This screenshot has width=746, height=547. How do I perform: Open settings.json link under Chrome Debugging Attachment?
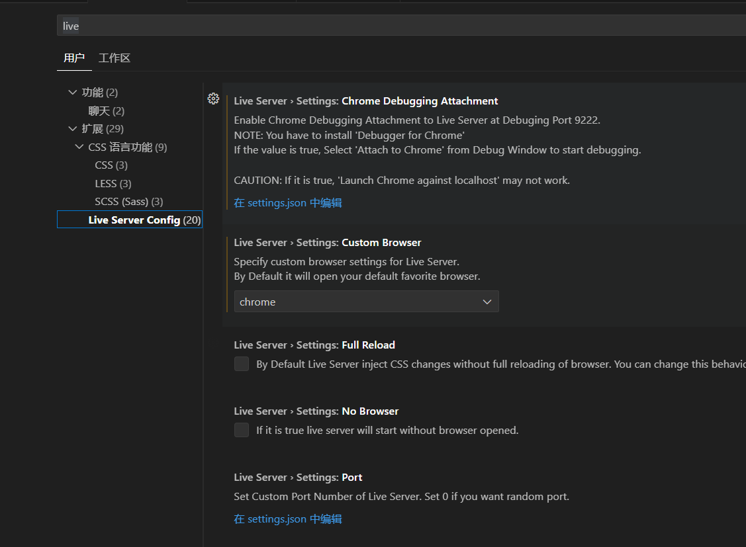click(288, 203)
